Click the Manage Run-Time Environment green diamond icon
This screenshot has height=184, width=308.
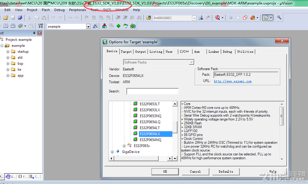[119, 26]
